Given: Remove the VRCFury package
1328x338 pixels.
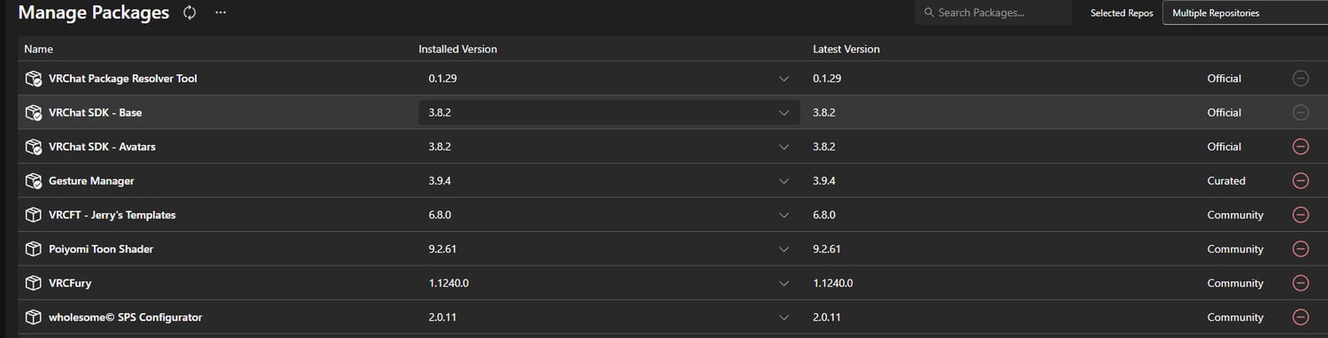Looking at the screenshot, I should coord(1301,283).
